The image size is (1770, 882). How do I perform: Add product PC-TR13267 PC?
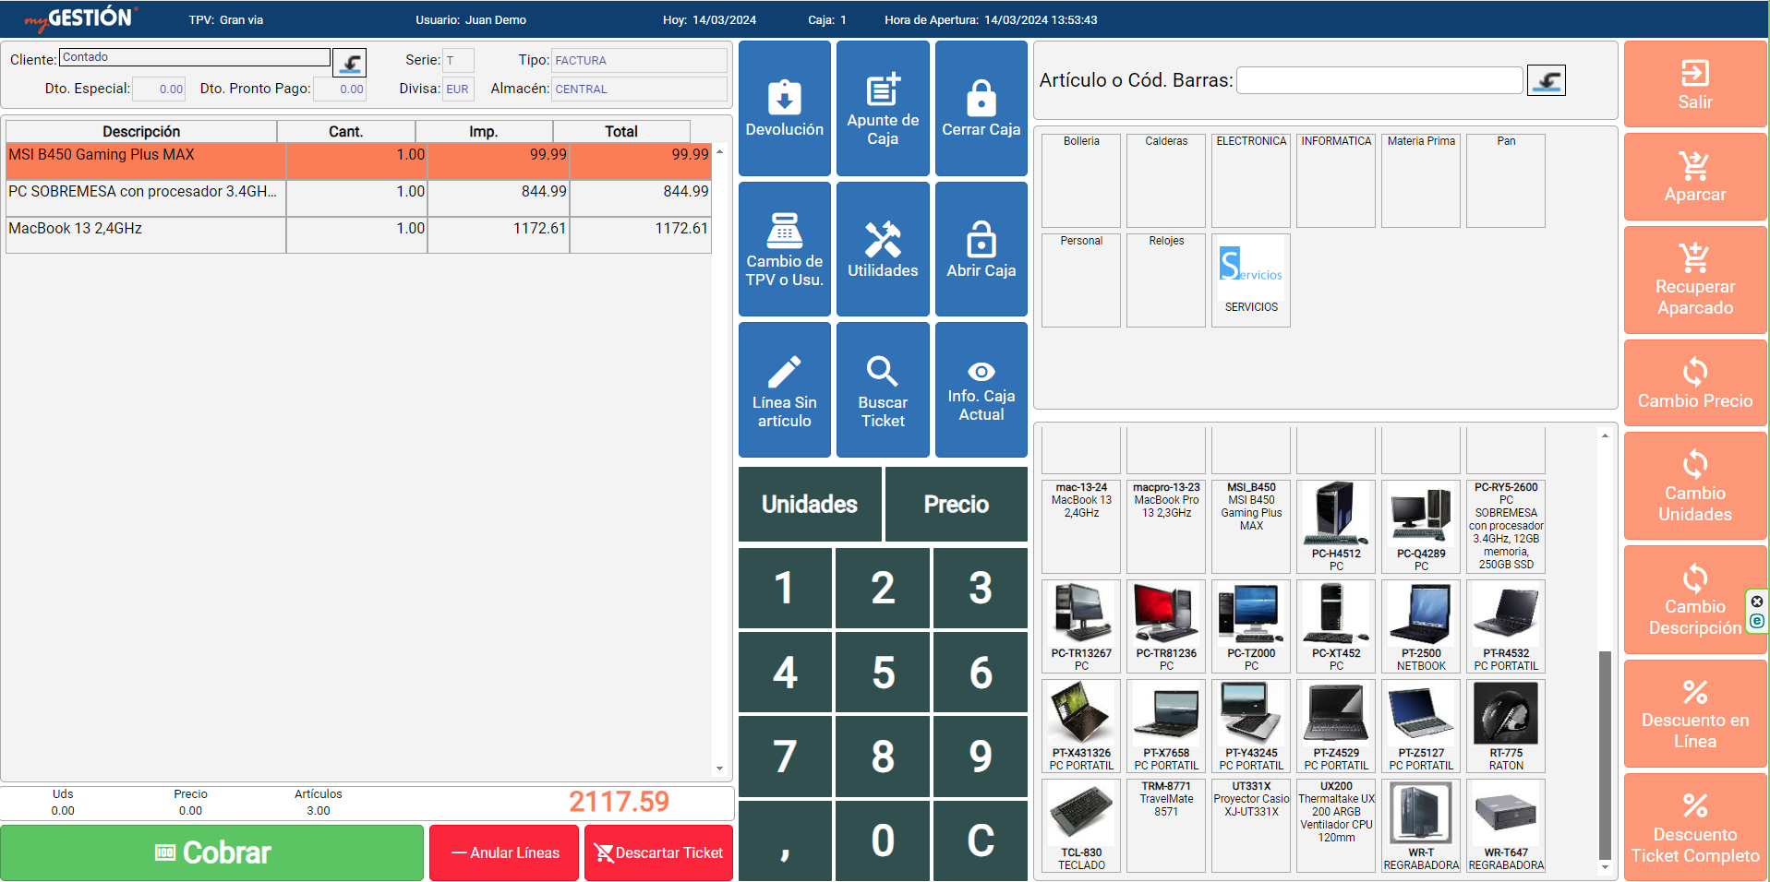click(1081, 626)
